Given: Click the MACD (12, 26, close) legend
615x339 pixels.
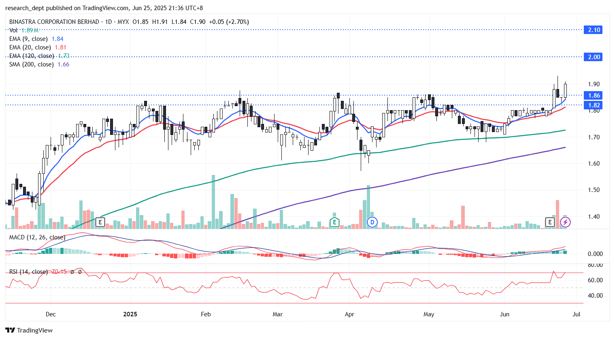Looking at the screenshot, I should (37, 237).
